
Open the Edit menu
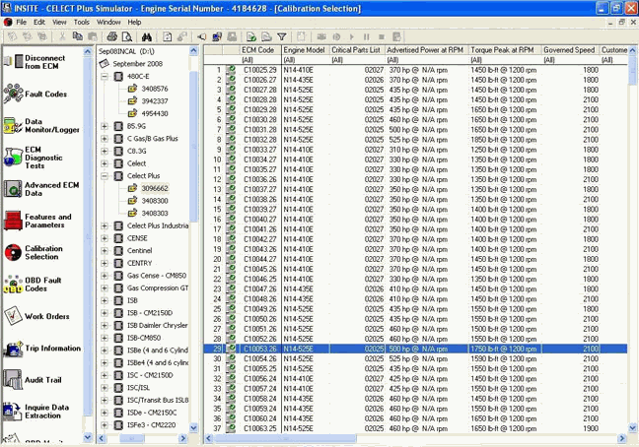click(39, 22)
